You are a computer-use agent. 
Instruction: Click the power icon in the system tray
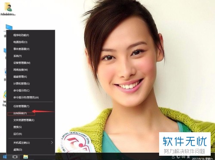pos(173,157)
